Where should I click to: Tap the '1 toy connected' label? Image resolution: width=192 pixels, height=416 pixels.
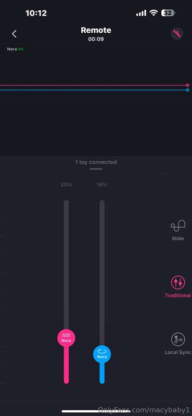pyautogui.click(x=96, y=162)
